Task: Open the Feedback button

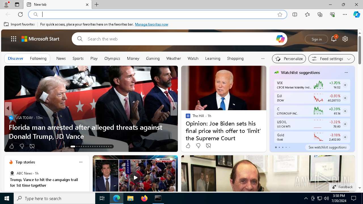Action: (x=342, y=187)
